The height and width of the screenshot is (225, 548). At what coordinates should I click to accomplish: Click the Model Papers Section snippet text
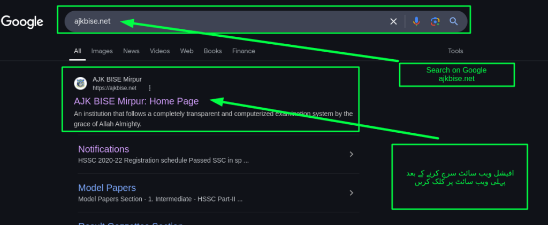click(x=161, y=199)
